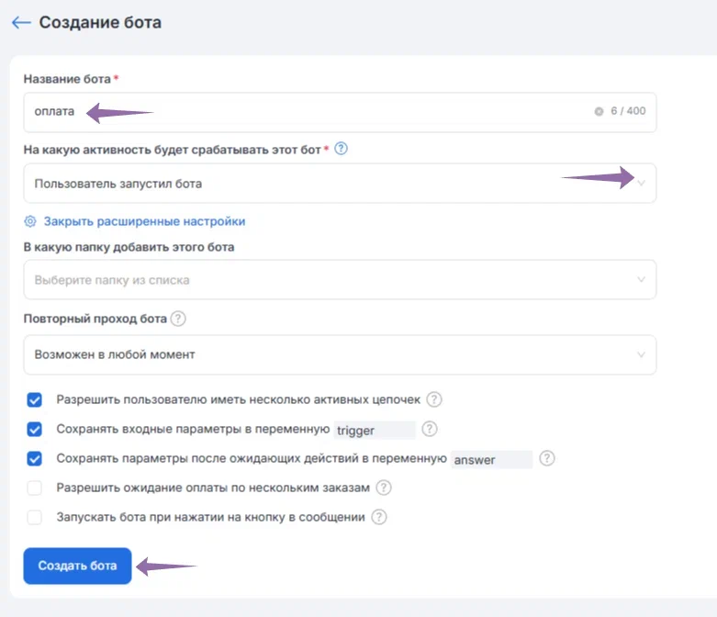Go back using the left arrow icon
The image size is (717, 617).
pyautogui.click(x=21, y=22)
